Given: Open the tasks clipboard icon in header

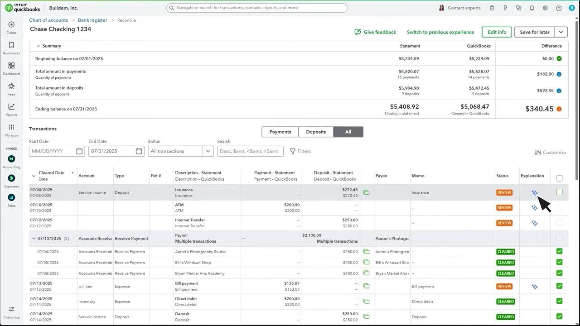Looking at the screenshot, I should pos(492,8).
